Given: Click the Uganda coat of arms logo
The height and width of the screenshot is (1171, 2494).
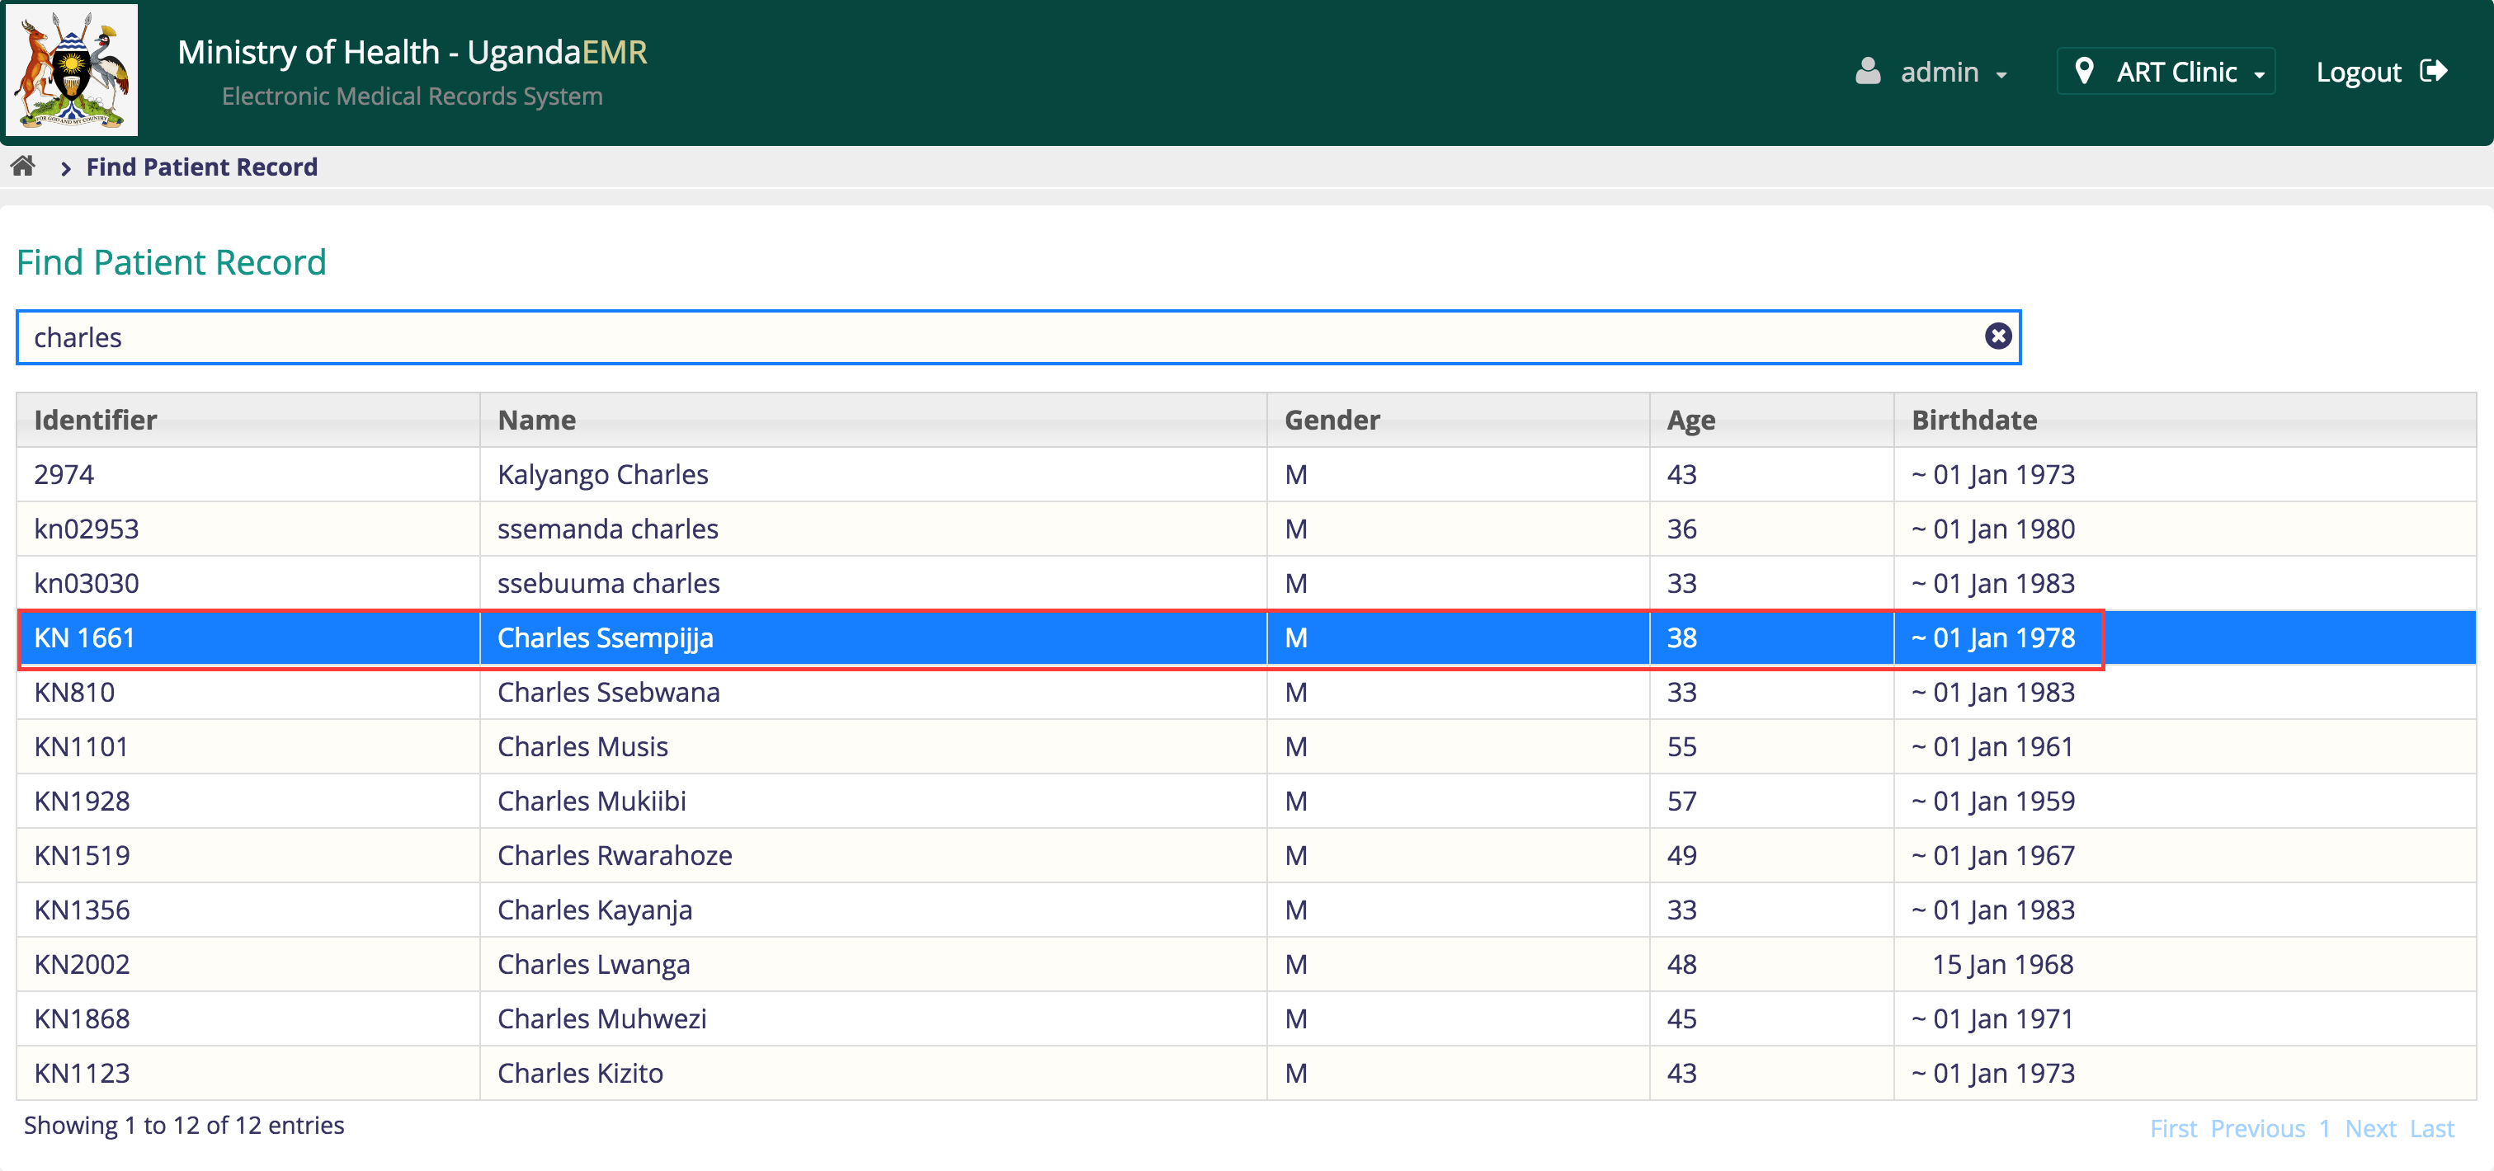Looking at the screenshot, I should click(72, 69).
